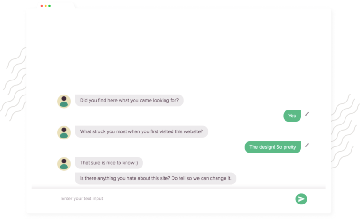Click the yellow minimize window dot
This screenshot has height=219, width=360.
point(45,6)
